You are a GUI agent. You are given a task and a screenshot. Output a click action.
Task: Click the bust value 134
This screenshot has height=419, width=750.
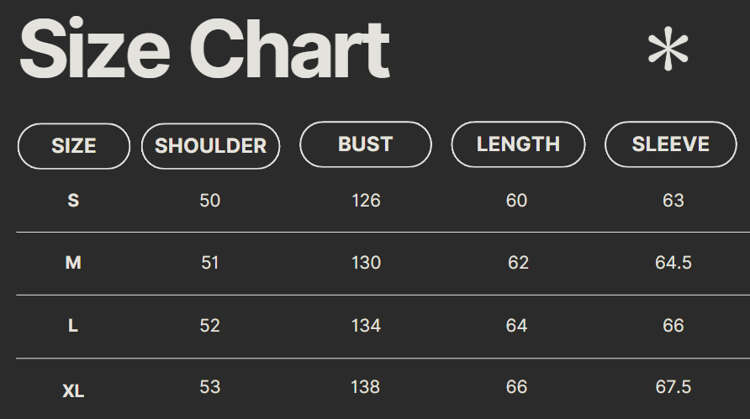[x=366, y=326]
